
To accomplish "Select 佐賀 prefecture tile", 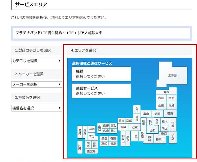I will tap(85, 132).
